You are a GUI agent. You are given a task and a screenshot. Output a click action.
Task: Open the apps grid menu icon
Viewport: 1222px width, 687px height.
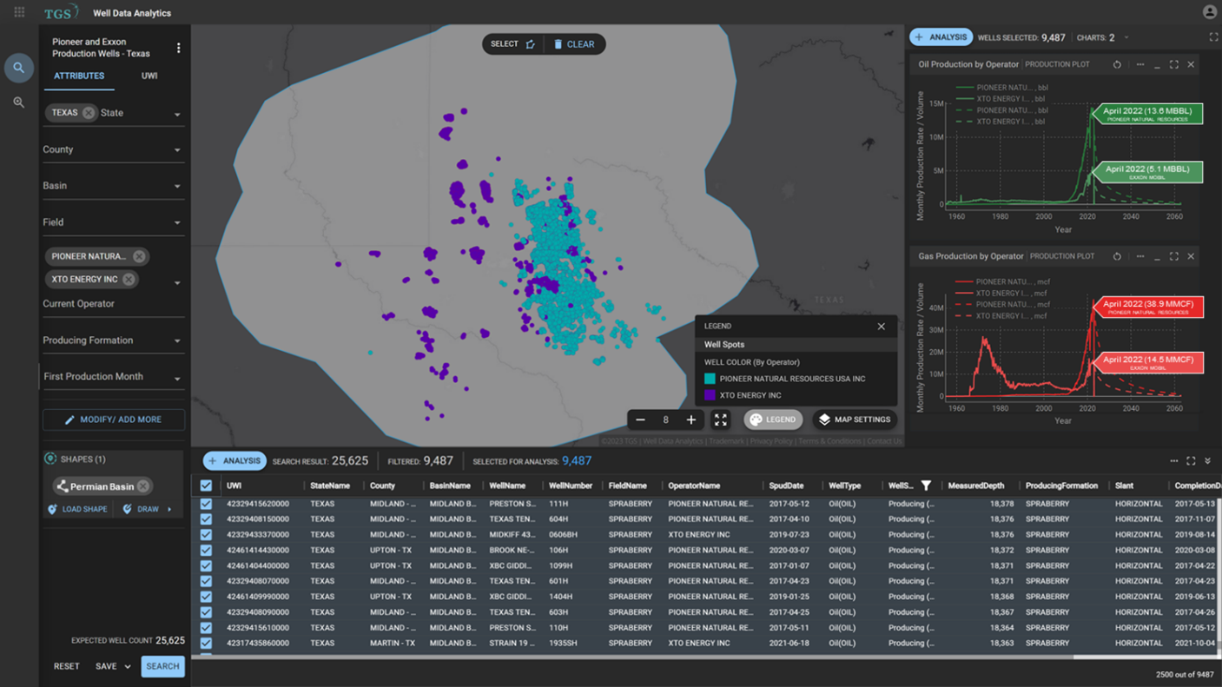[19, 12]
